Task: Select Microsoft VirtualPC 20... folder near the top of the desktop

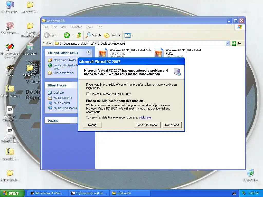Action: click(x=30, y=30)
